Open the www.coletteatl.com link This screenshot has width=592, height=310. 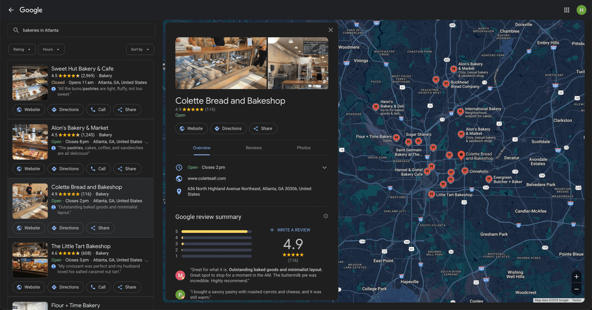pyautogui.click(x=206, y=179)
